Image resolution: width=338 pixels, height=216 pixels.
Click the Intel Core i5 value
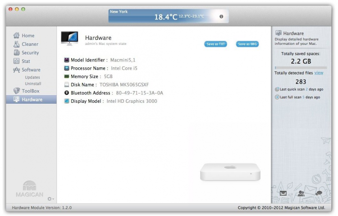pyautogui.click(x=124, y=68)
